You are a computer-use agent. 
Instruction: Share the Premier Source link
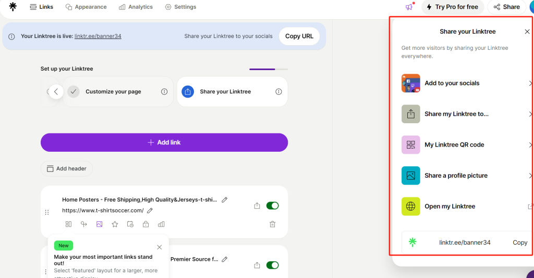pos(257,265)
